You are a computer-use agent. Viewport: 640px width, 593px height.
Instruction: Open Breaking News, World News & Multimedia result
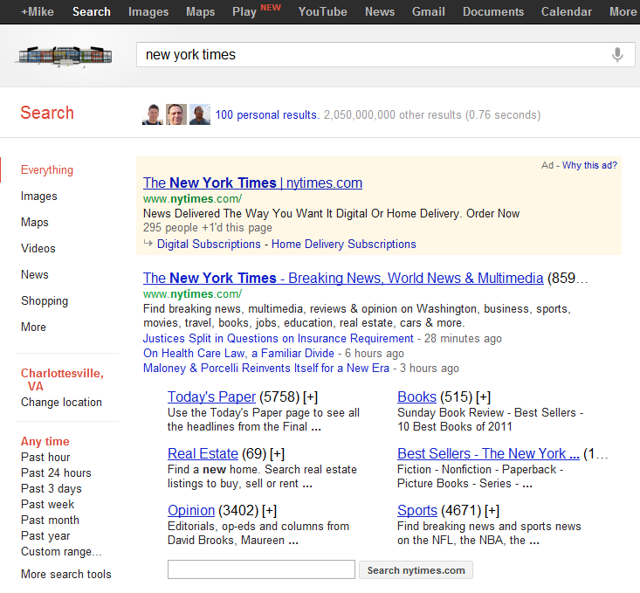point(343,278)
